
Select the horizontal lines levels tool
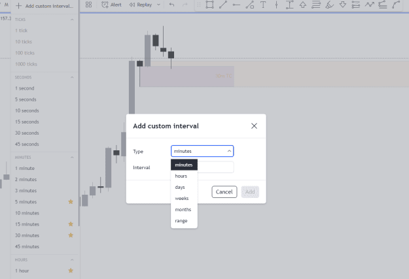coord(316,5)
